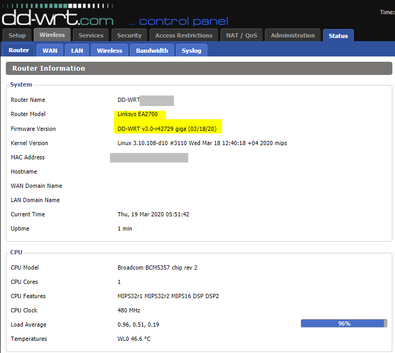Open the WAN status sub-tab
Viewport: 395px width, 353px height.
click(50, 50)
